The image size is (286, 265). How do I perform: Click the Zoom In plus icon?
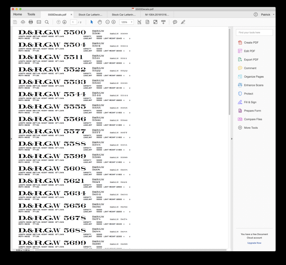[114, 22]
